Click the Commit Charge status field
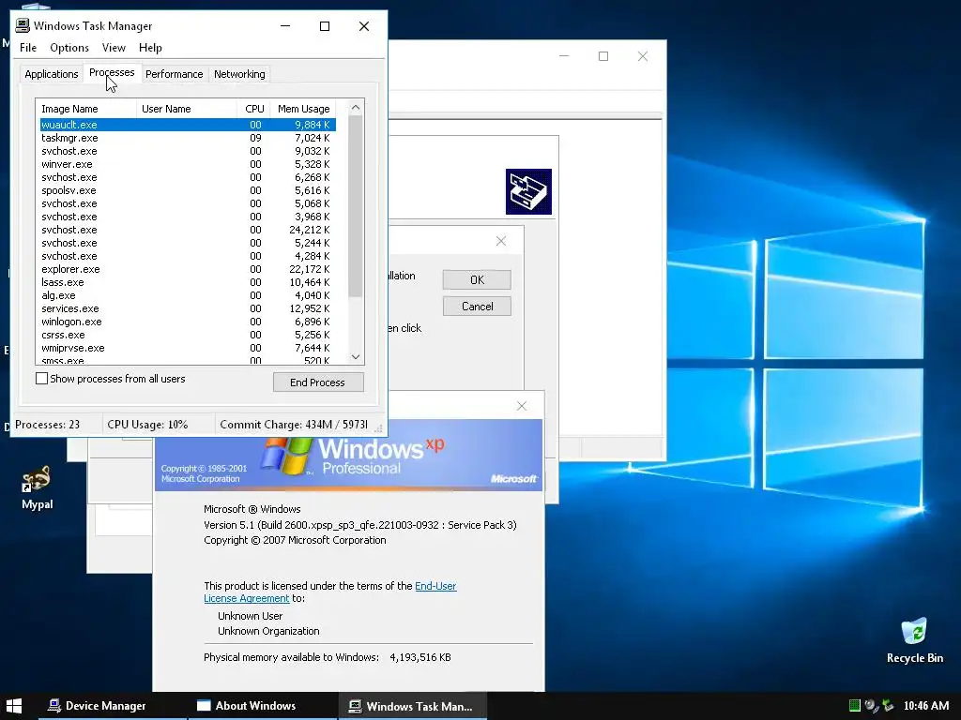The height and width of the screenshot is (720, 961). 294,425
